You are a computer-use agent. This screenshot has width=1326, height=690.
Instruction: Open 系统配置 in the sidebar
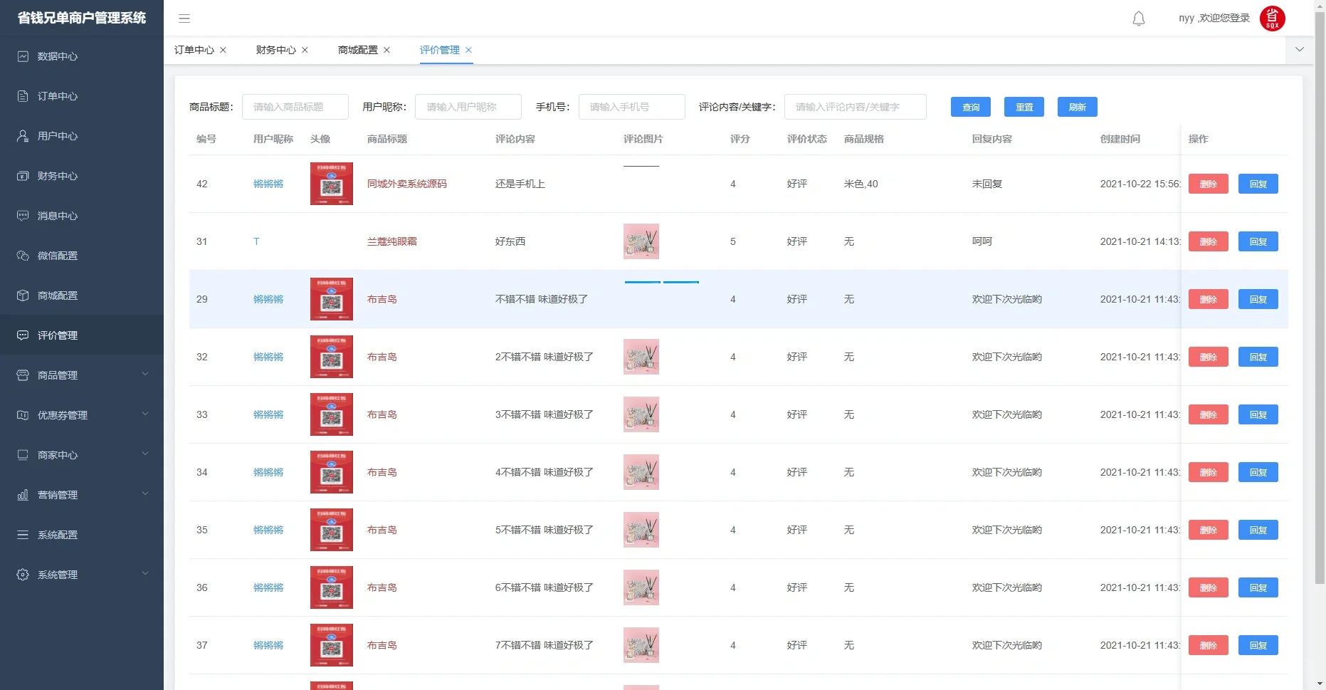[58, 535]
